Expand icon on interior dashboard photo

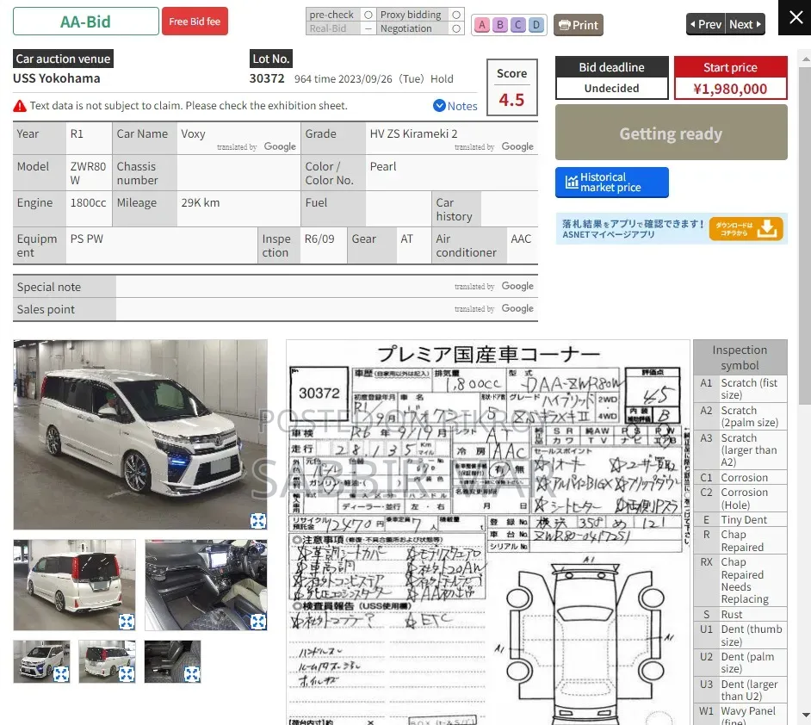tap(258, 622)
